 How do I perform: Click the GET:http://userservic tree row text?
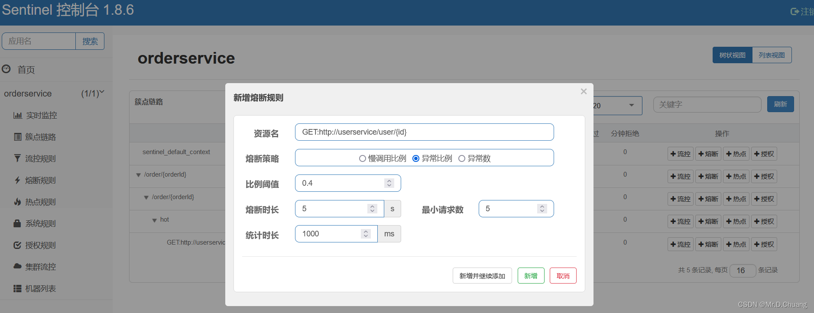pos(196,242)
